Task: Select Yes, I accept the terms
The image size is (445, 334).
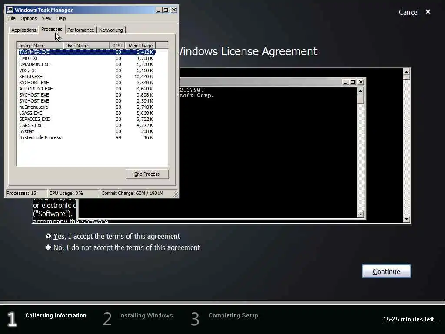Action: [x=113, y=236]
